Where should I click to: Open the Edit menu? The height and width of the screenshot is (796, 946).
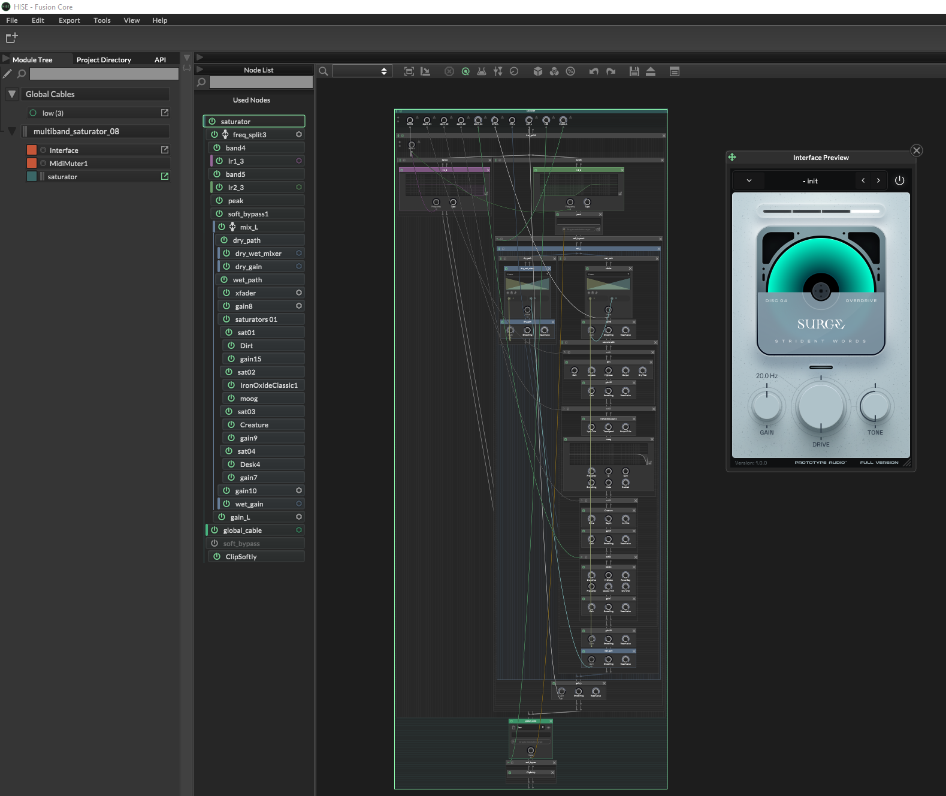(38, 20)
